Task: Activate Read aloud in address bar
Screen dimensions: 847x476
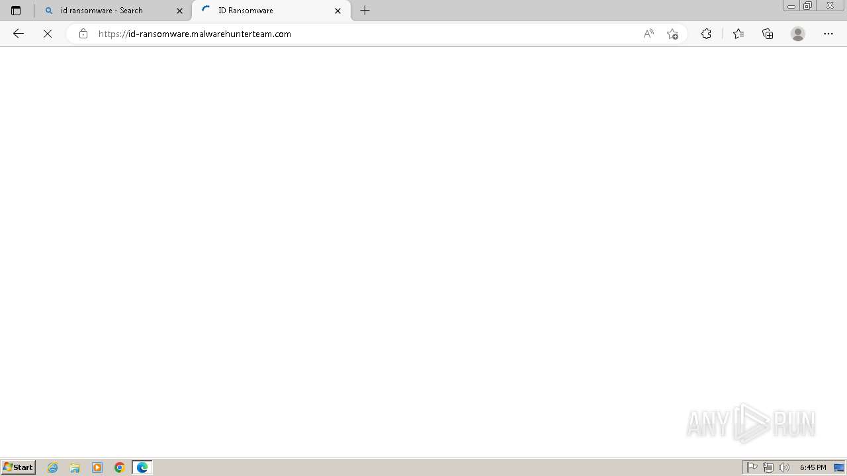Action: pyautogui.click(x=648, y=34)
